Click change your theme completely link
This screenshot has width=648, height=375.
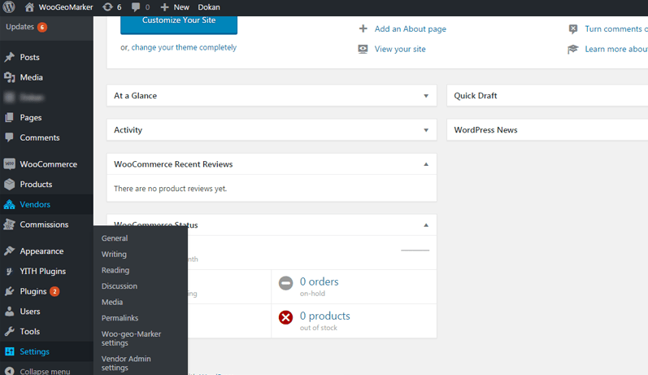click(184, 47)
